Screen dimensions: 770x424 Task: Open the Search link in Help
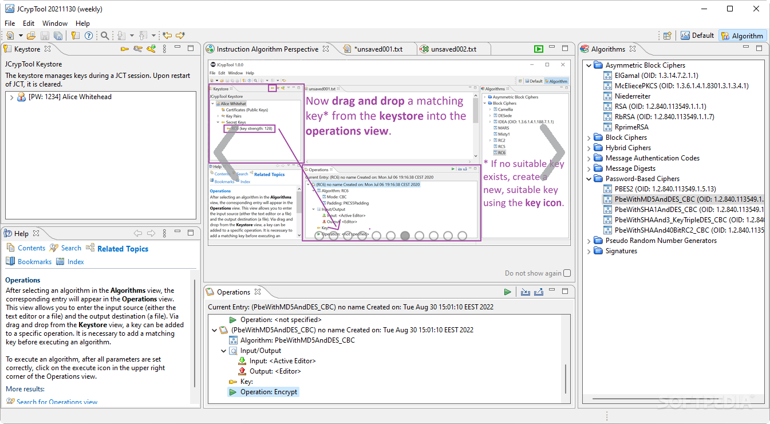[x=71, y=248]
